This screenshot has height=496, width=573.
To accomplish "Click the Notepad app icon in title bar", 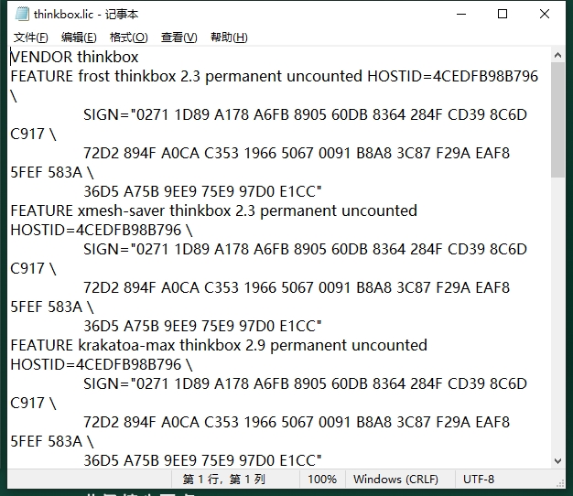I will tap(22, 14).
